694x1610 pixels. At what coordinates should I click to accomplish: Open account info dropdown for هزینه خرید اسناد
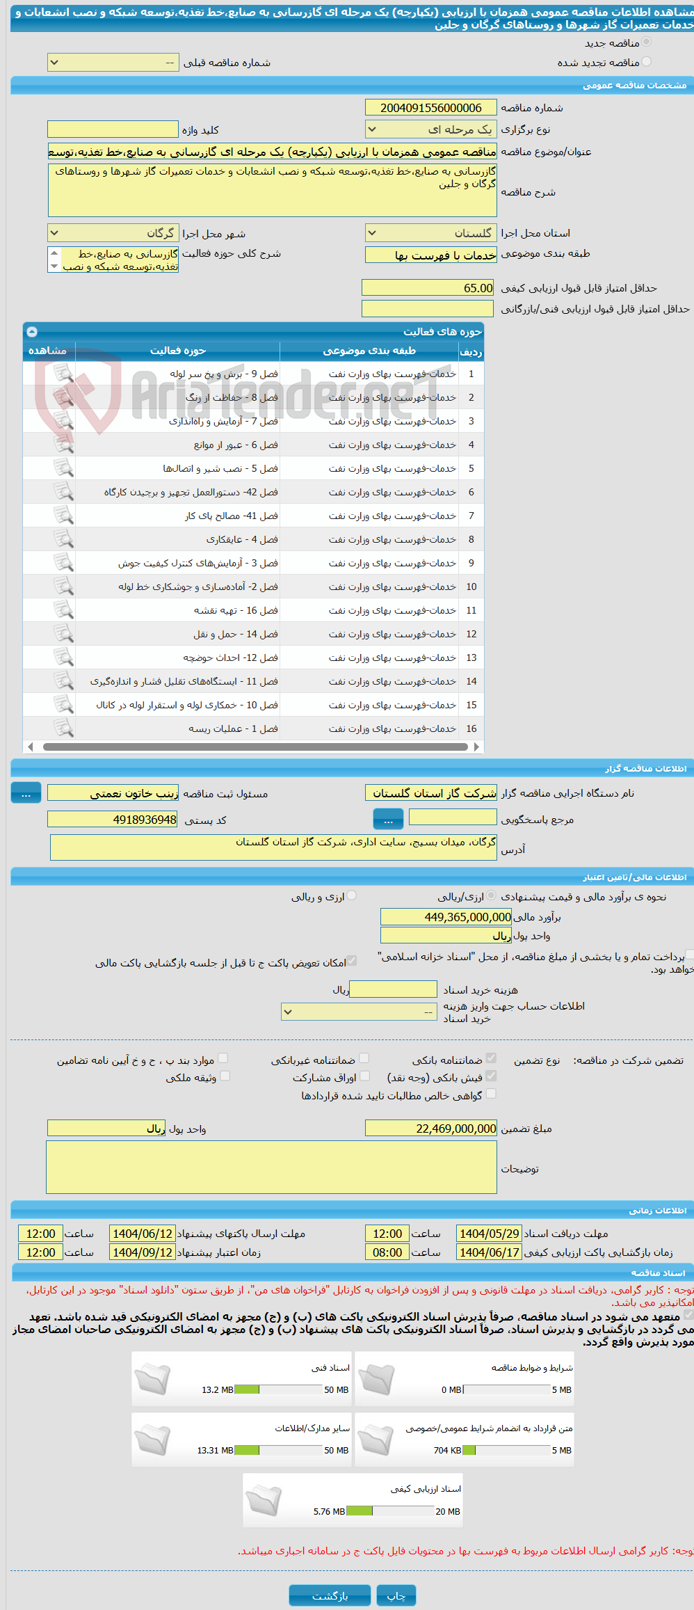359,1012
